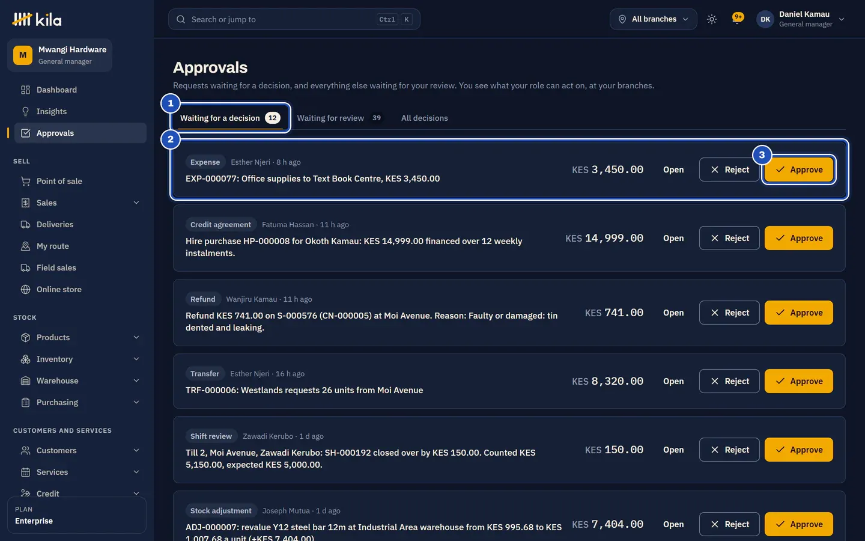Open Field sales icon
The height and width of the screenshot is (541, 865).
point(25,267)
